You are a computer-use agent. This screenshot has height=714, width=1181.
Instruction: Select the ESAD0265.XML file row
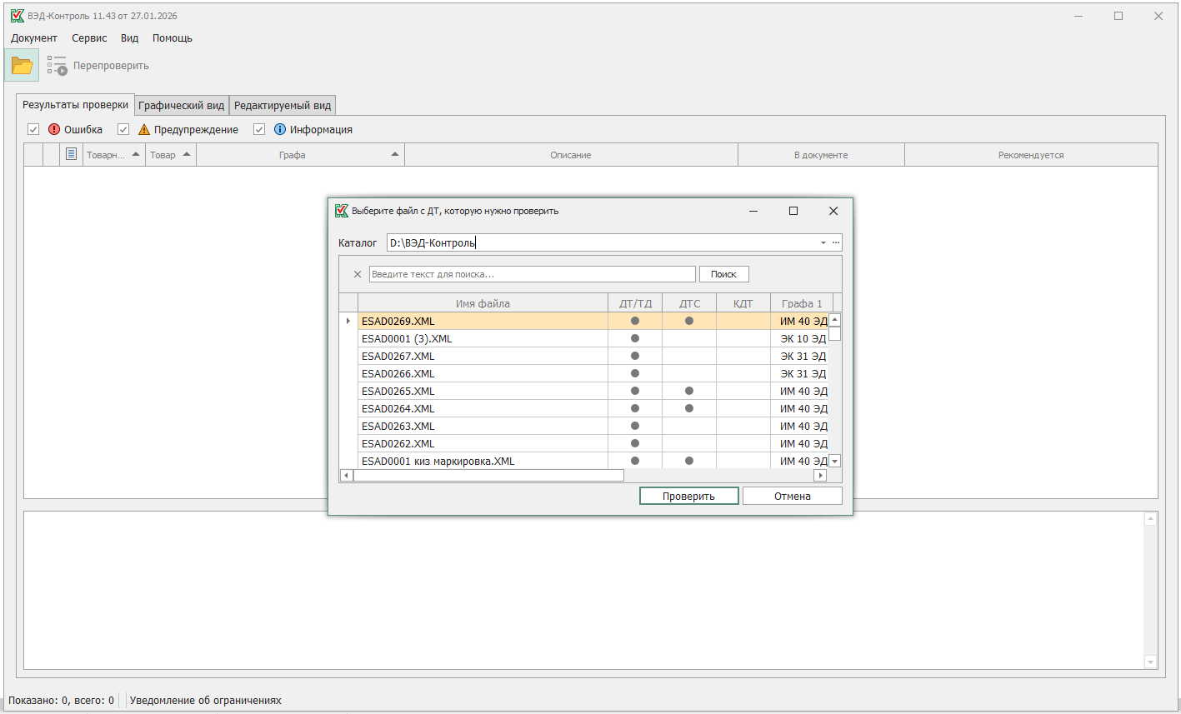[x=482, y=391]
